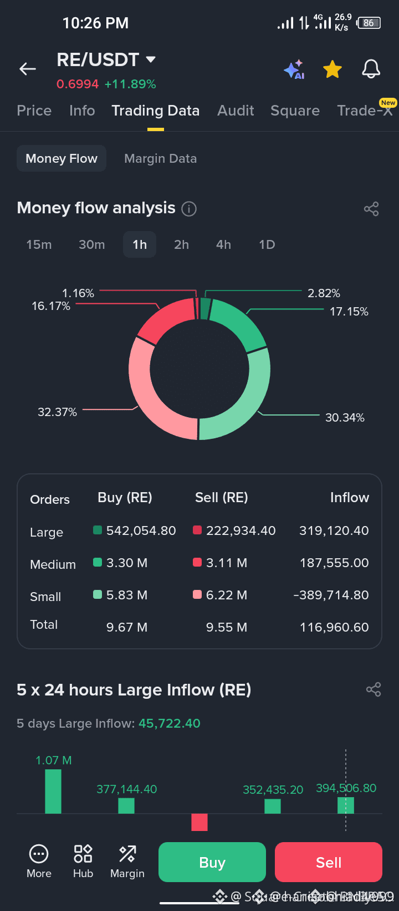Select the 1D time interval

click(x=267, y=244)
